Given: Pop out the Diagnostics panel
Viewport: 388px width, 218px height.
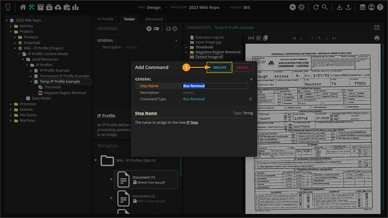Looking at the screenshot, I should point(377,27).
